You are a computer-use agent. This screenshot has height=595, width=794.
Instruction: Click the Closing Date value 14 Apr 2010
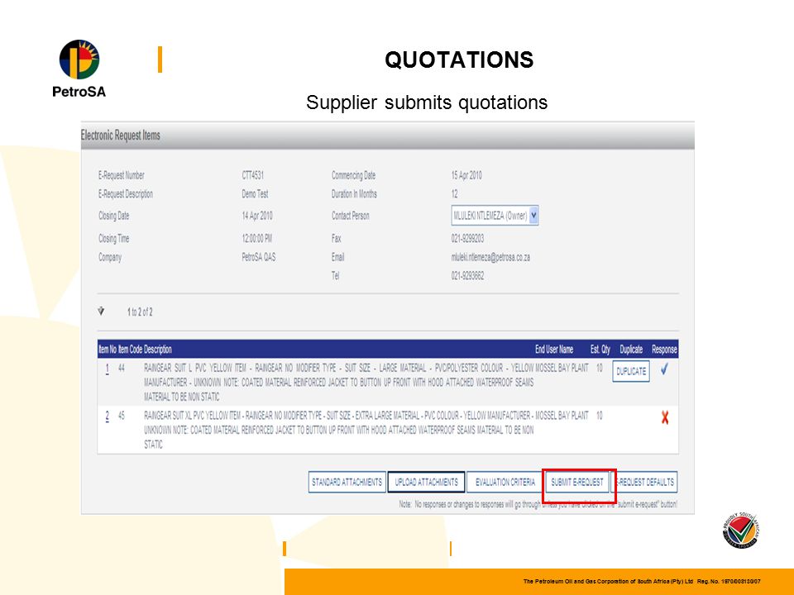257,216
